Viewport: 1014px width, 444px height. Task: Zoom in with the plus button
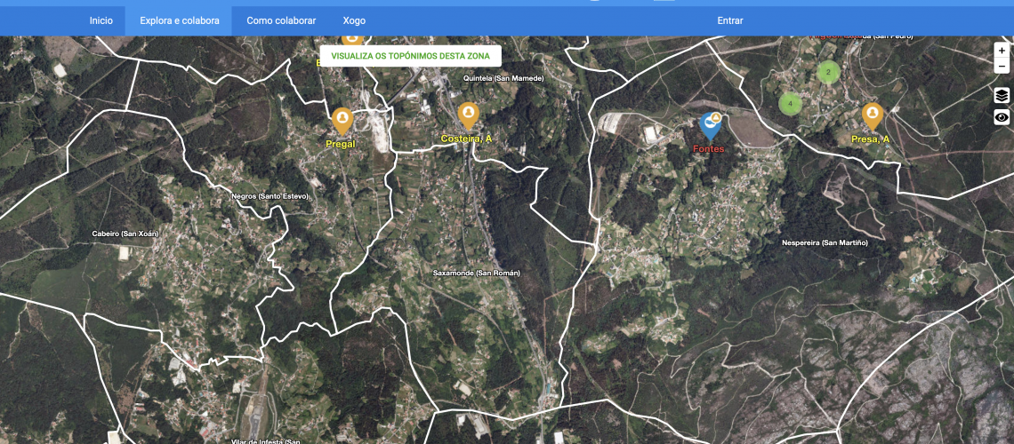pyautogui.click(x=1002, y=51)
